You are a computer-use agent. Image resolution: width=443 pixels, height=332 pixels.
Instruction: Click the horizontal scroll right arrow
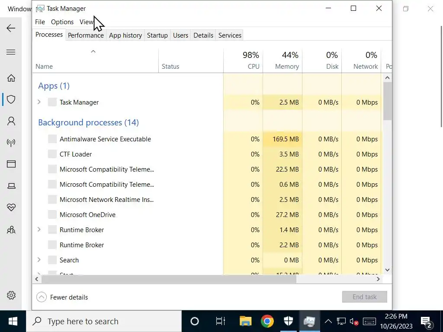point(378,279)
